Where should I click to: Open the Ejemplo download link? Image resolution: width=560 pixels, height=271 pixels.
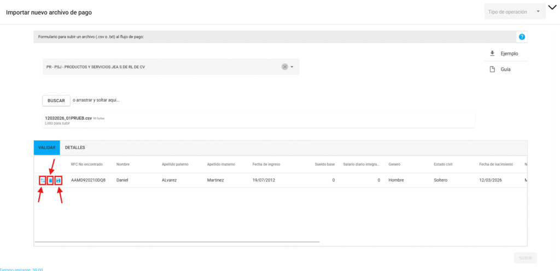[509, 54]
